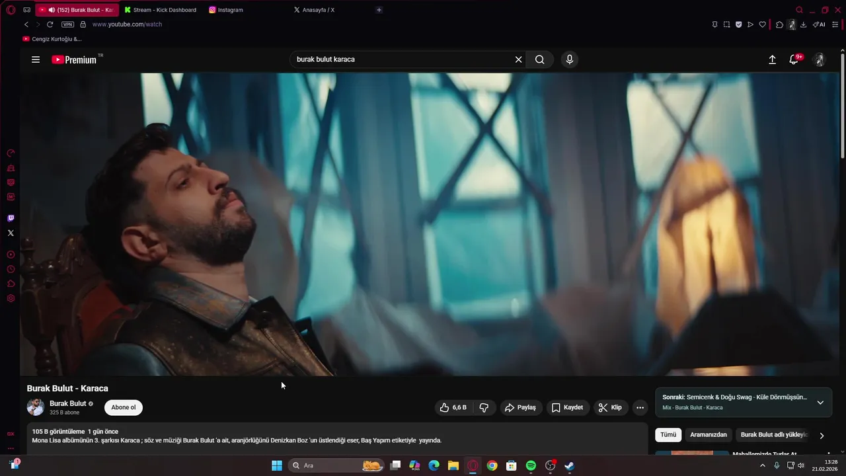
Task: Open the YouTube hamburger guide menu
Action: click(36, 59)
